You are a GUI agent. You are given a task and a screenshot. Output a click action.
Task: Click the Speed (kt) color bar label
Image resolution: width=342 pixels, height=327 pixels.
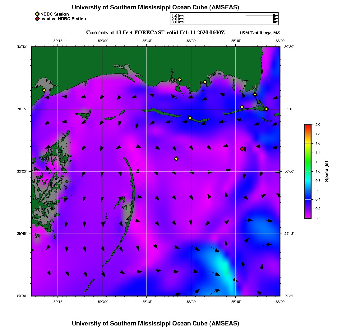[x=327, y=171]
